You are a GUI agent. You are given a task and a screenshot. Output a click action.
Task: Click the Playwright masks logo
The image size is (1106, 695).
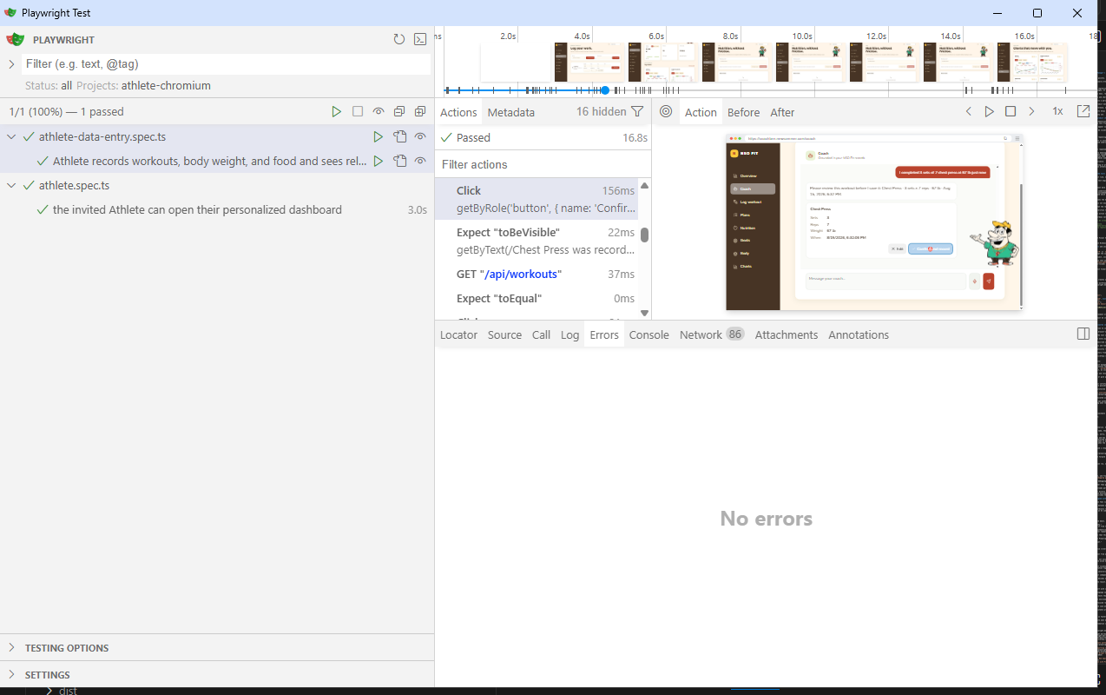pos(15,39)
